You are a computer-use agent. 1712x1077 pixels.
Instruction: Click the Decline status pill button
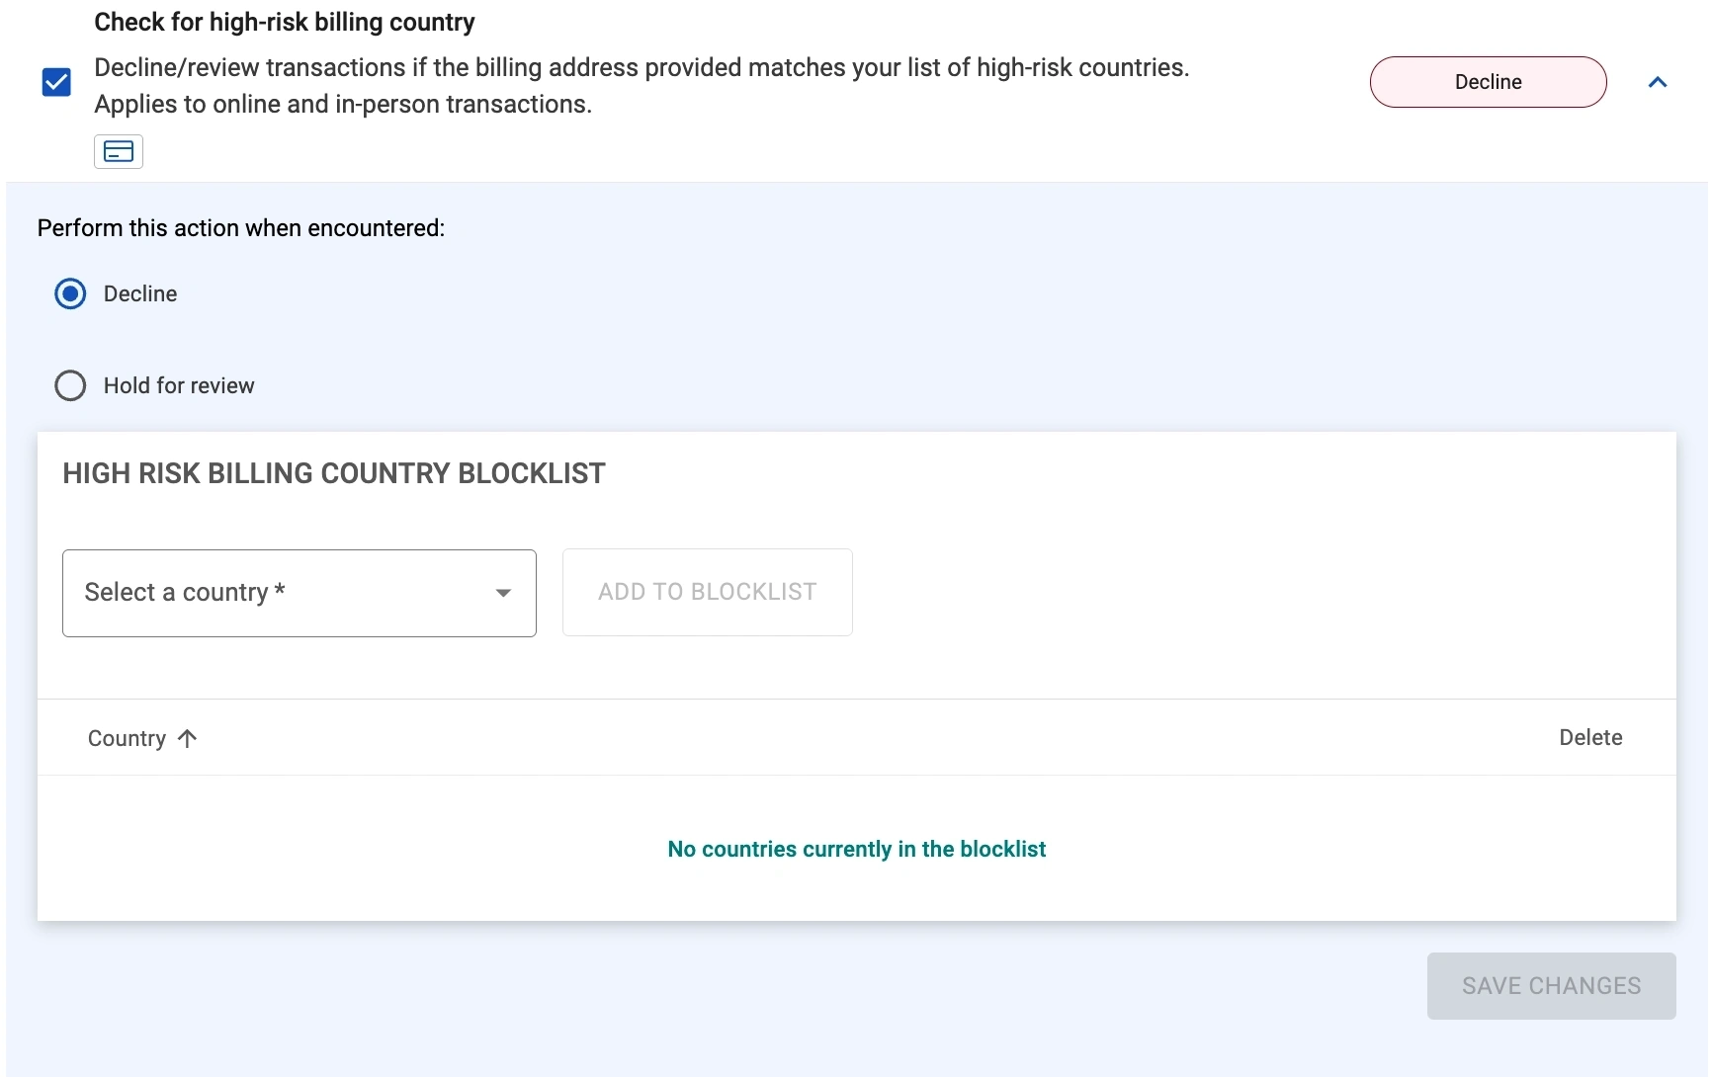tap(1487, 82)
